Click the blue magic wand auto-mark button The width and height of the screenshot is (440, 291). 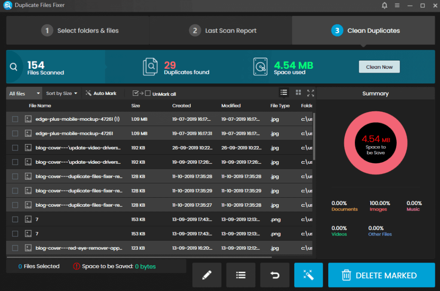(309, 275)
